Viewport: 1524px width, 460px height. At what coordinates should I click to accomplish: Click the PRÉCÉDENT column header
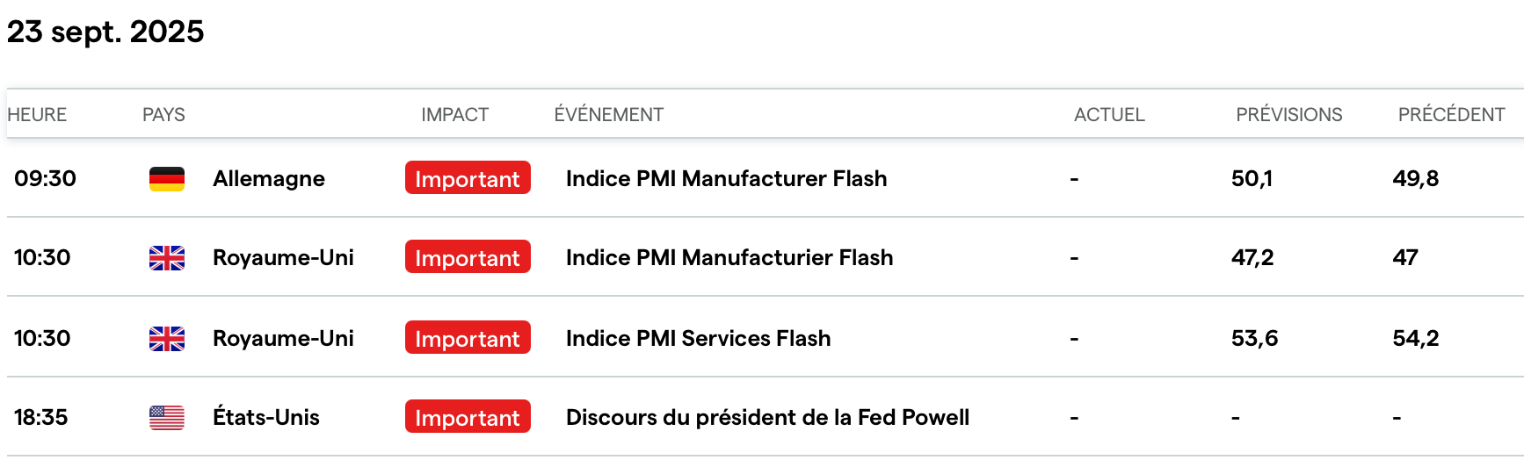(x=1451, y=115)
